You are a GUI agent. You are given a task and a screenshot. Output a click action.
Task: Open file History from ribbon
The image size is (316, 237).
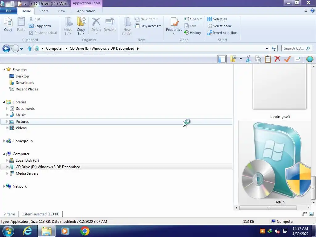point(193,33)
